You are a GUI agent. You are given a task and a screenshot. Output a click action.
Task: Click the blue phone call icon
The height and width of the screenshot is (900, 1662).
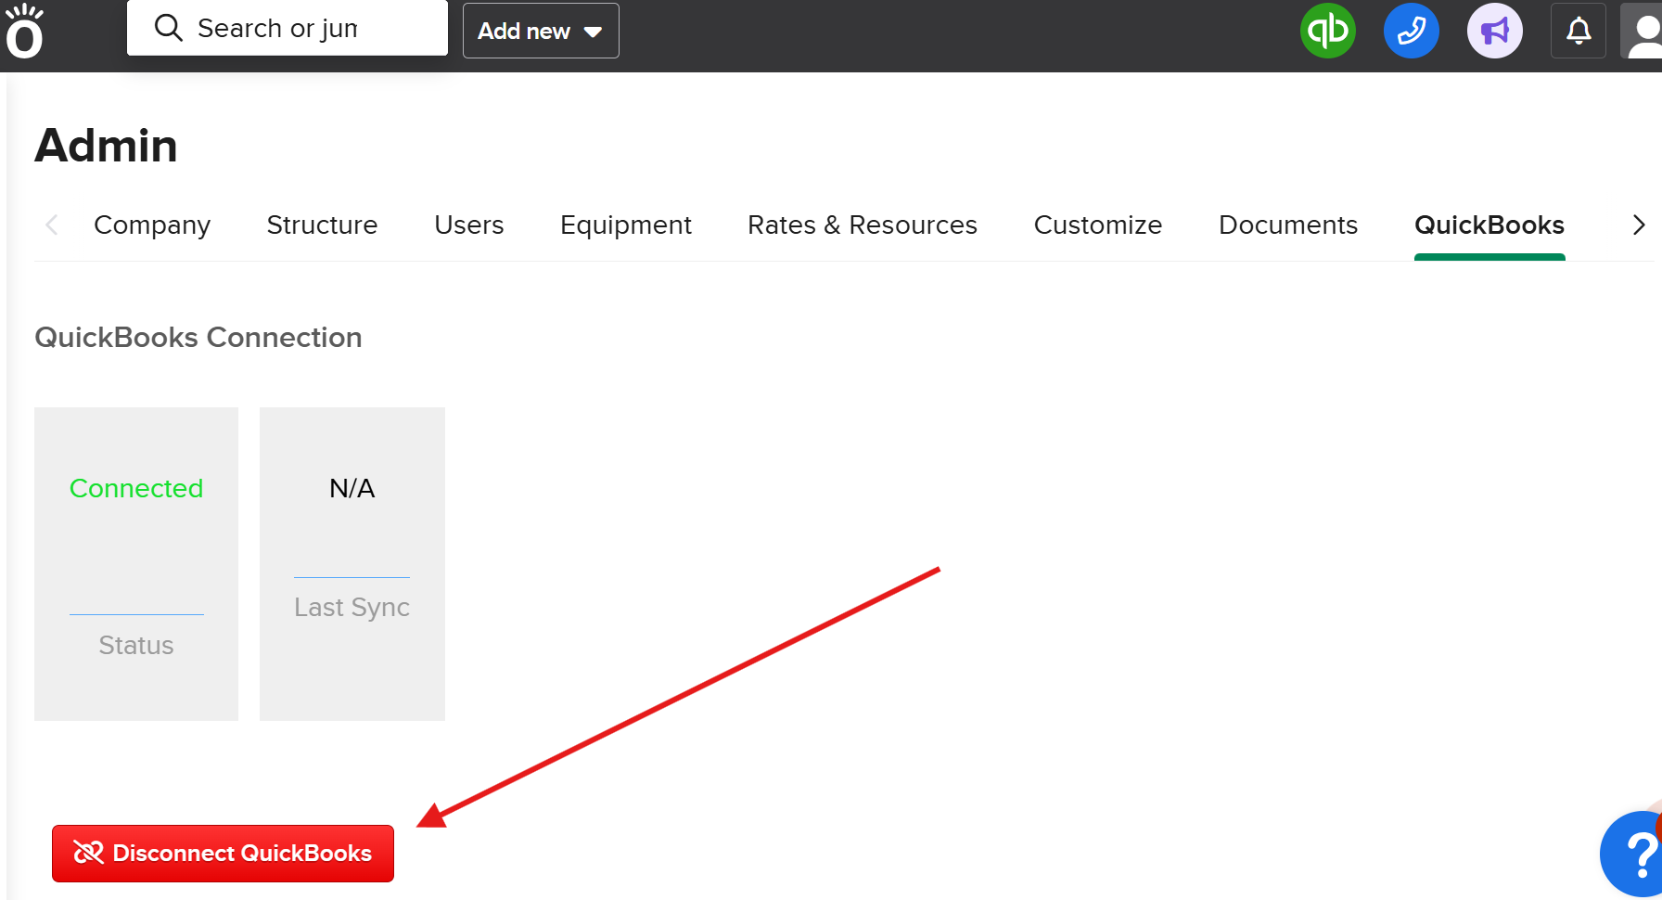tap(1411, 31)
